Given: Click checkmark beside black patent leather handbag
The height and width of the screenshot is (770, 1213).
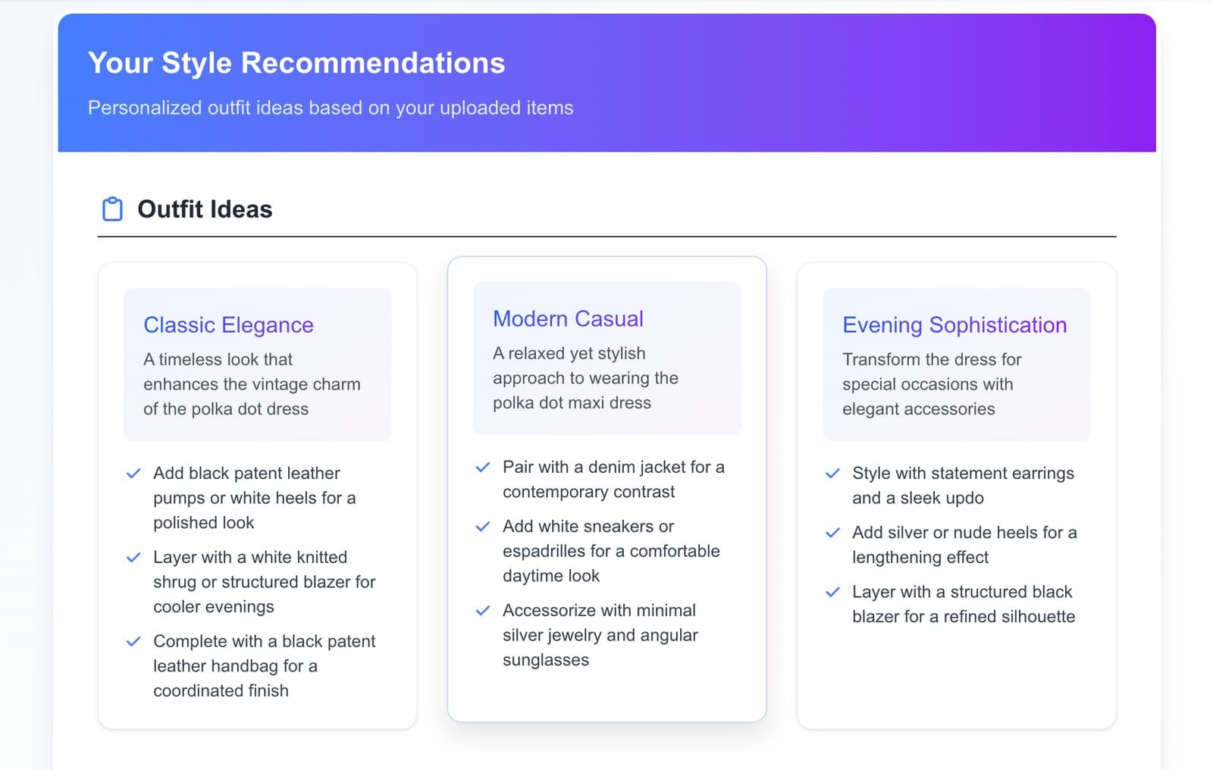Looking at the screenshot, I should click(x=133, y=642).
